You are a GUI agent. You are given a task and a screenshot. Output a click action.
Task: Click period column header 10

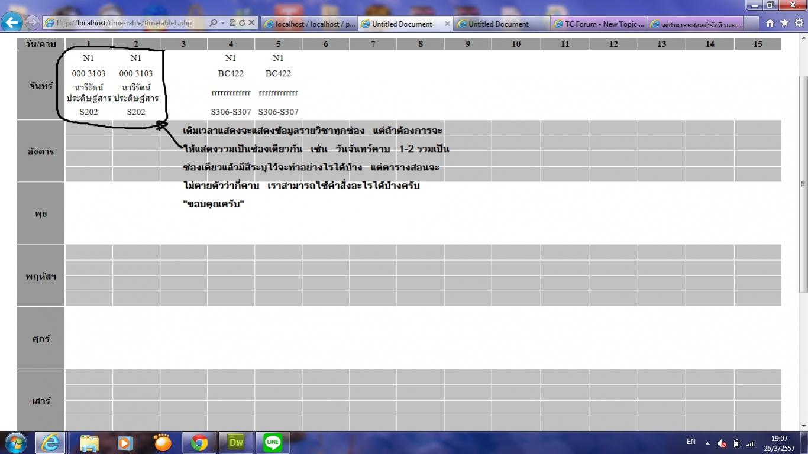(516, 44)
